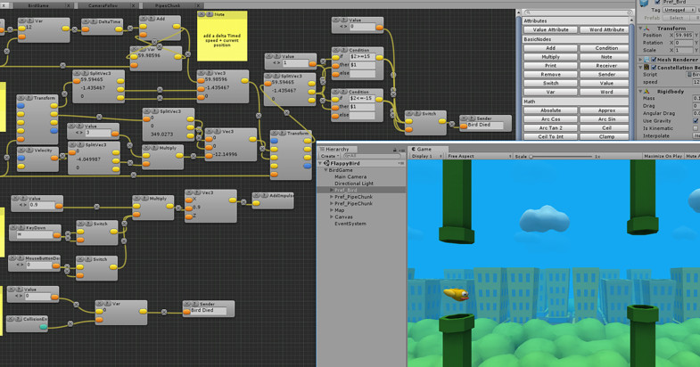Open the Free Aspect dropdown
This screenshot has width=700, height=367.
coord(479,156)
